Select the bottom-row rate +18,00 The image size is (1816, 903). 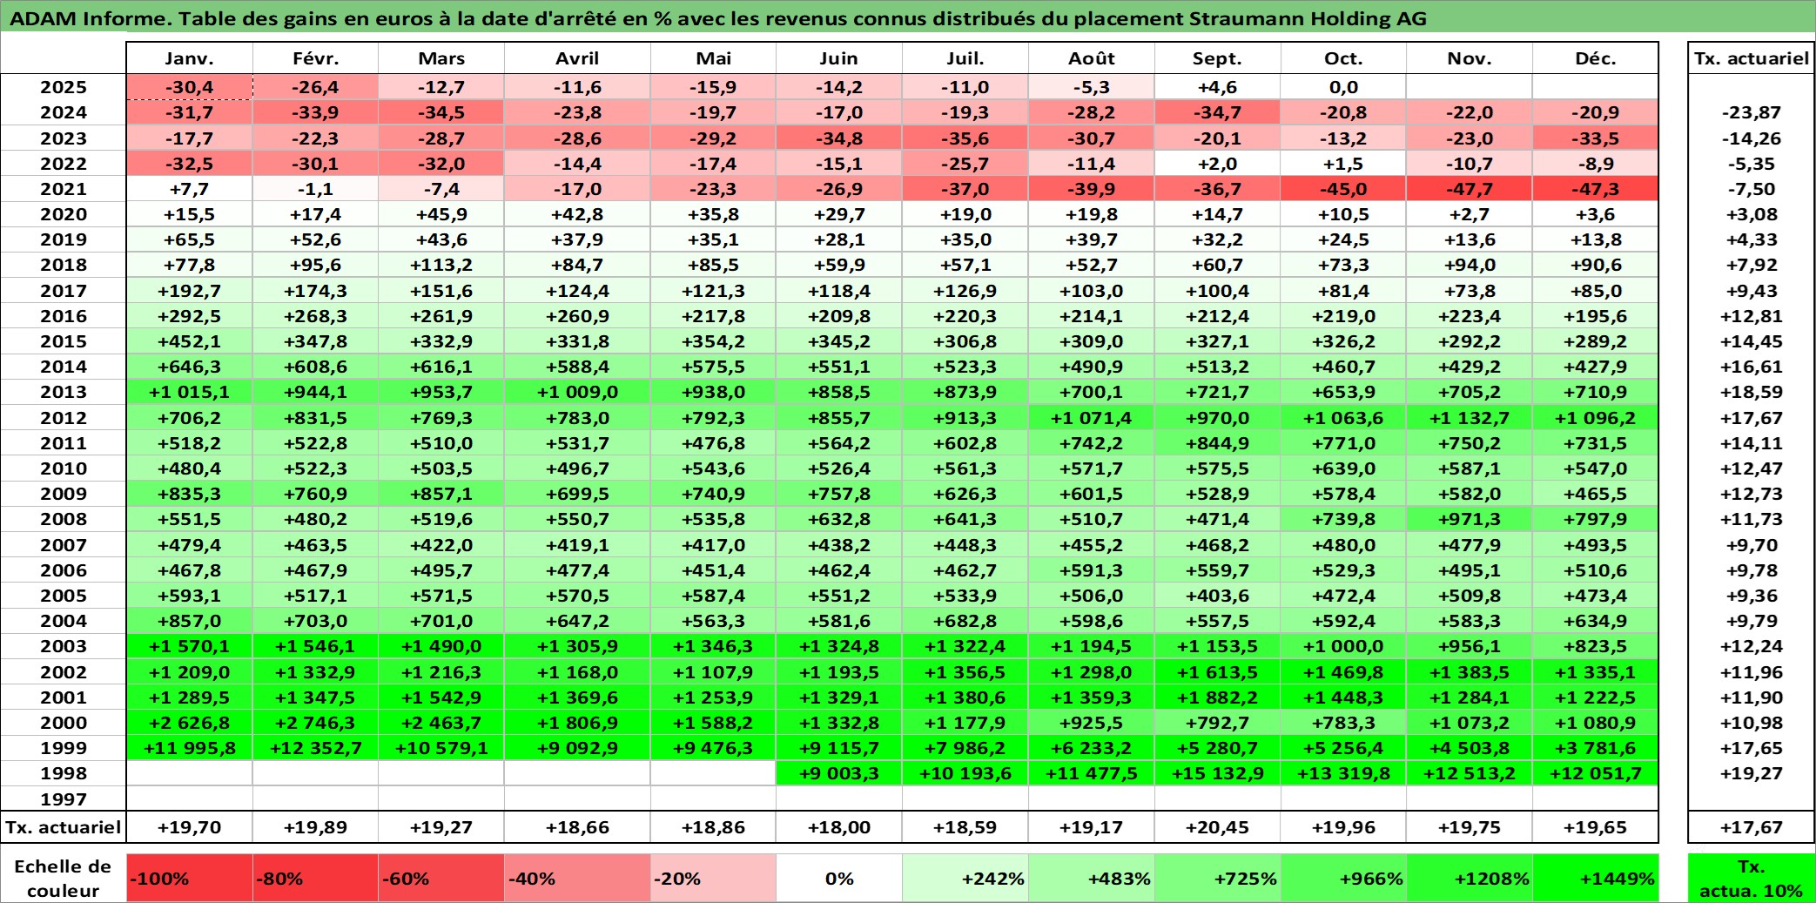point(838,827)
